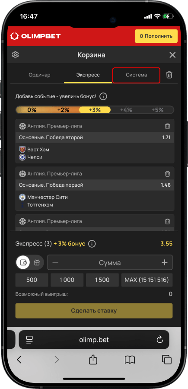The width and height of the screenshot is (188, 389).
Task: Select wallet balance payment toggle
Action: tap(23, 262)
